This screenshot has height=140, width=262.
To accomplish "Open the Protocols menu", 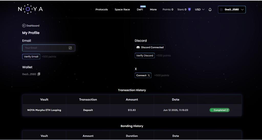I will pos(102,9).
